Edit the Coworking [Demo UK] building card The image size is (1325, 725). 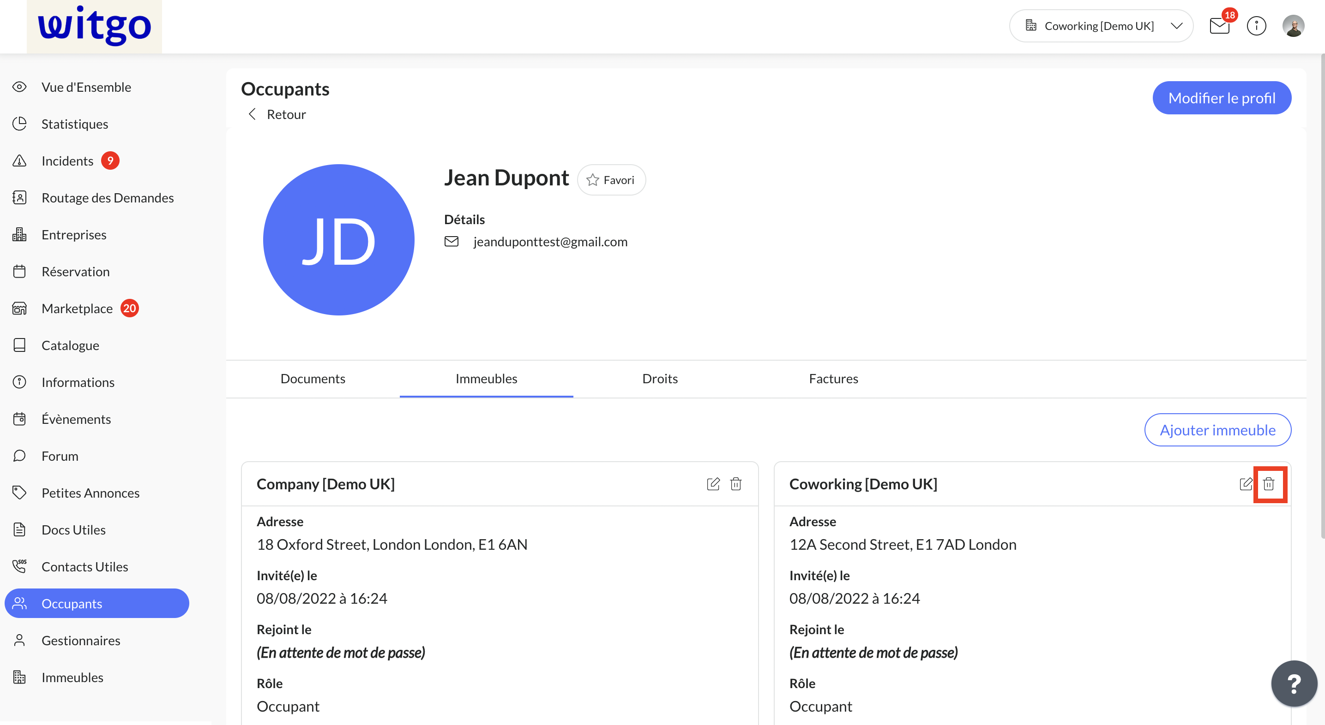pyautogui.click(x=1246, y=483)
